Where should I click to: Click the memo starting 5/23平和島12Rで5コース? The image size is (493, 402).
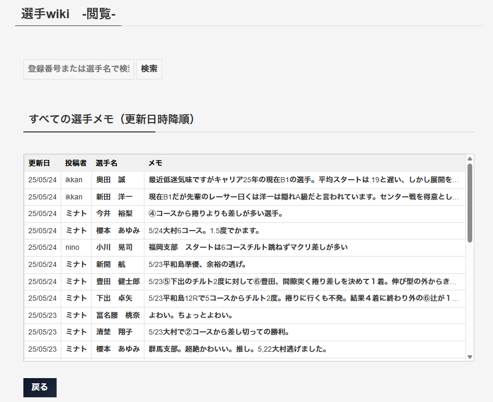tap(304, 298)
